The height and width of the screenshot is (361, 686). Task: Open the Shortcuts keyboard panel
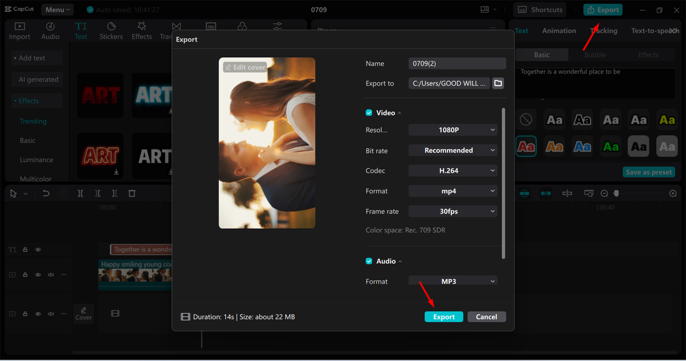[x=539, y=10]
